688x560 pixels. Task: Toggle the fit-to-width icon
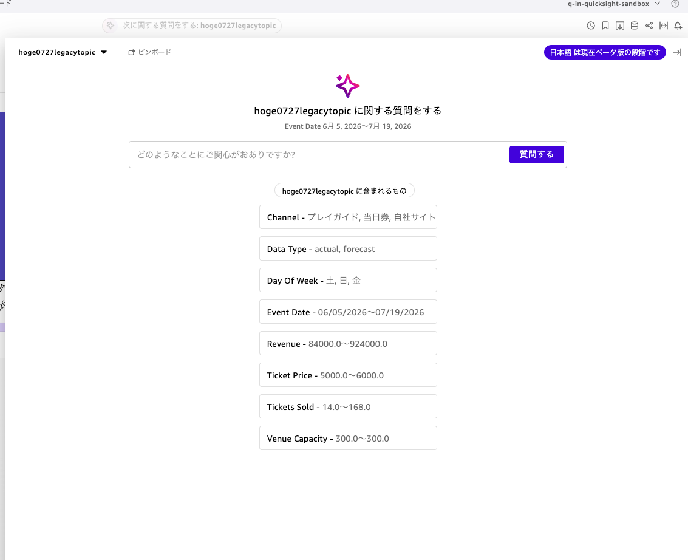pyautogui.click(x=664, y=26)
